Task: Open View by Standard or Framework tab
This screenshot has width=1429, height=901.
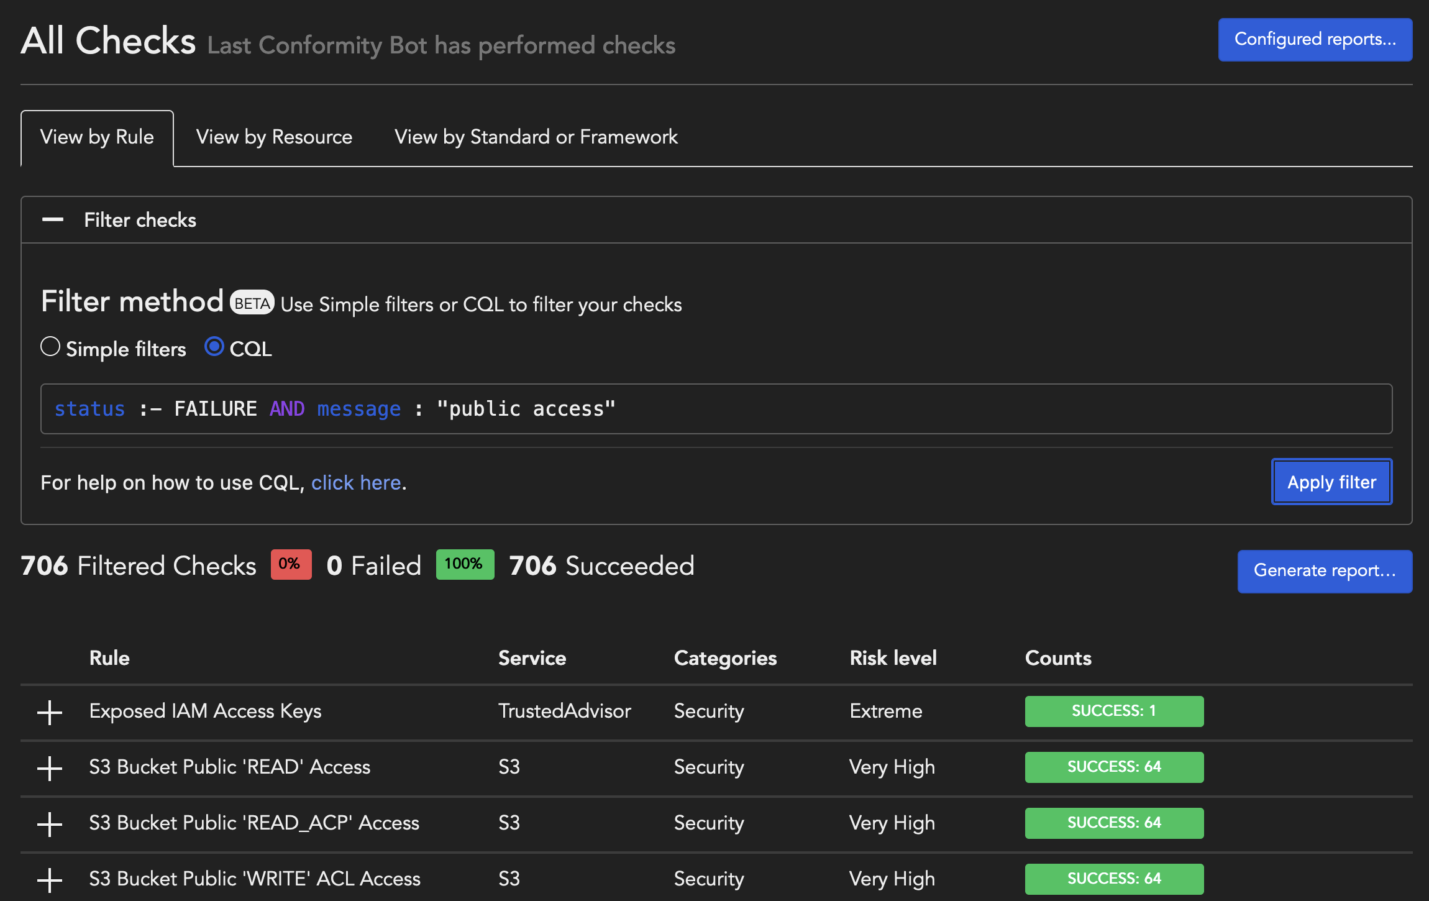Action: [x=536, y=137]
